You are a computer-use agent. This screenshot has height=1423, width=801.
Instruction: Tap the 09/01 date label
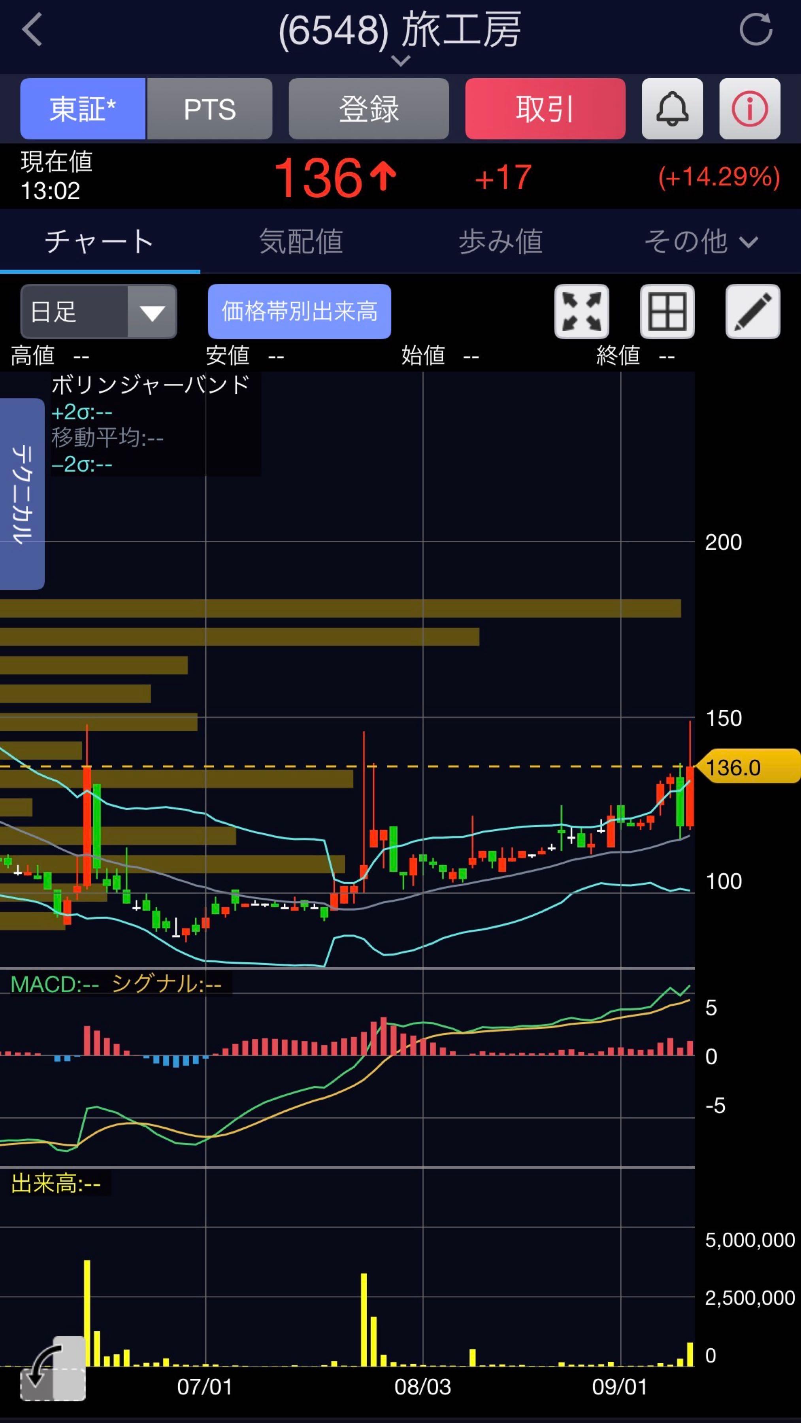click(x=620, y=1387)
